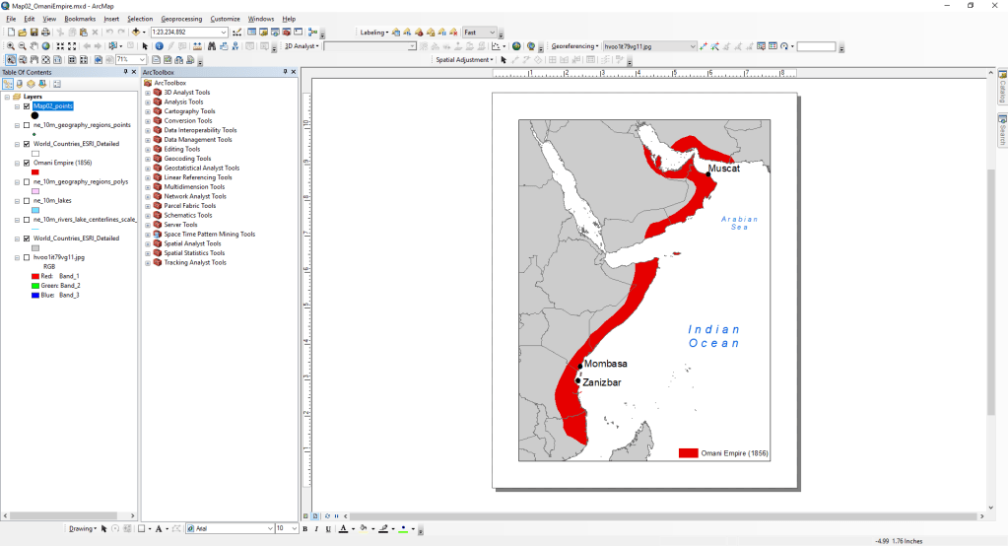Uncheck the Omani Empire (1856) layer
This screenshot has width=1008, height=546.
pos(27,164)
